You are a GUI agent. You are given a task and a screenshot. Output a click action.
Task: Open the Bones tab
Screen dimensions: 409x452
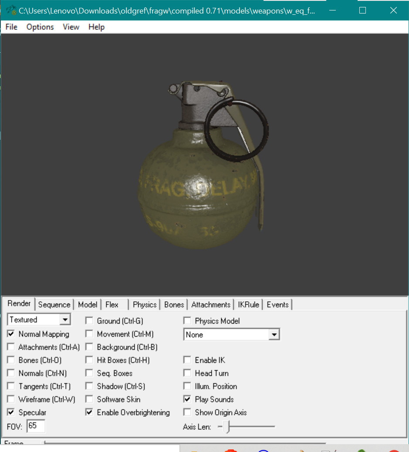(174, 304)
